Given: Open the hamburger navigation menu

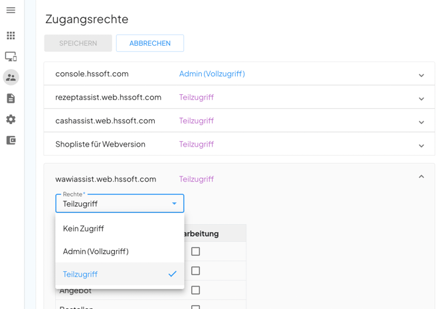Looking at the screenshot, I should point(11,11).
